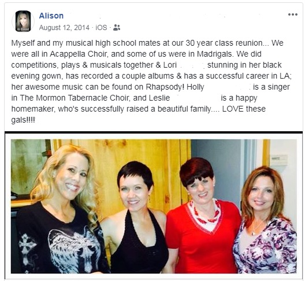Image resolution: width=305 pixels, height=281 pixels.
Task: Open the three-dot post options menu
Action: tap(292, 14)
